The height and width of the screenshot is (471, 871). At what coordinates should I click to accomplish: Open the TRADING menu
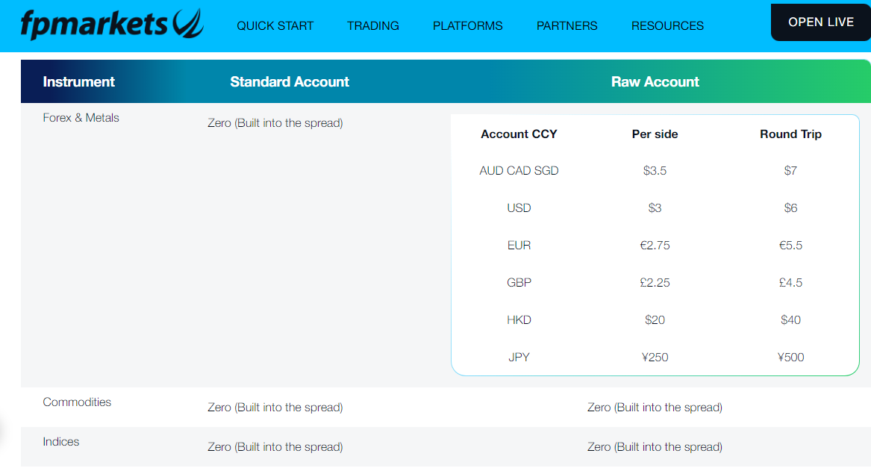372,25
